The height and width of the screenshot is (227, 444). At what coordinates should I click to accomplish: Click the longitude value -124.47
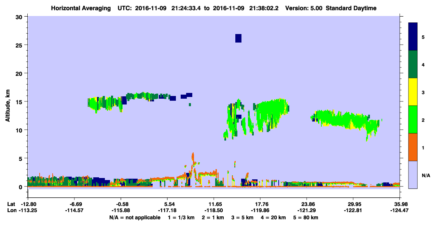400,210
